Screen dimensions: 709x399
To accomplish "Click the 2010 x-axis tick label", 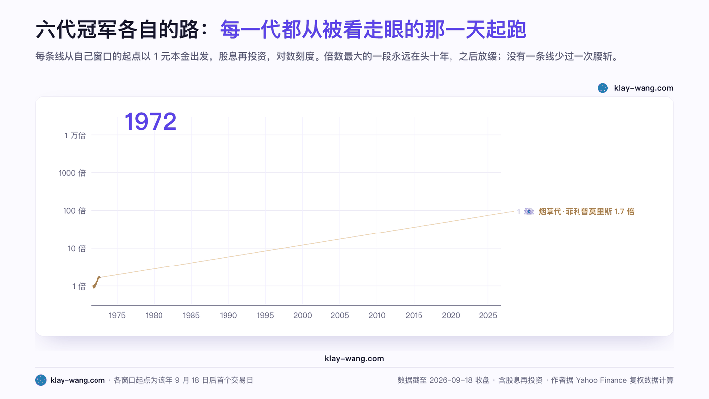I will [377, 316].
